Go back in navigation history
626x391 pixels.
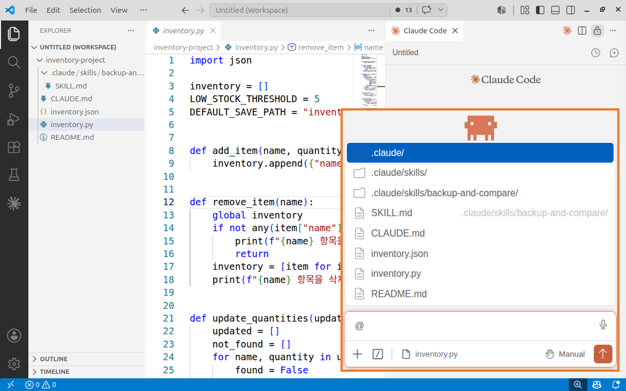point(185,10)
